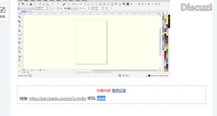This screenshot has width=217, height=116.
Task: Click the 发帖 new post pencil icon
Action: (2, 10)
